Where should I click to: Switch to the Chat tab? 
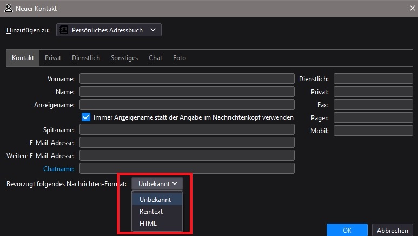(x=155, y=58)
